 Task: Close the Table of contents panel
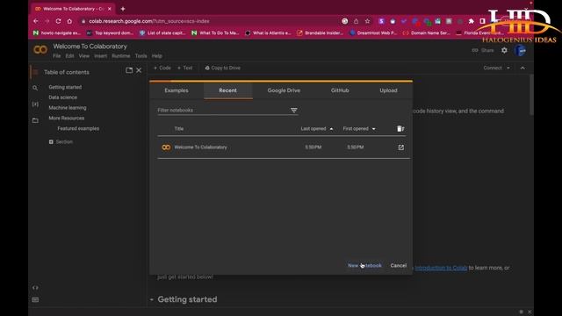coord(139,70)
